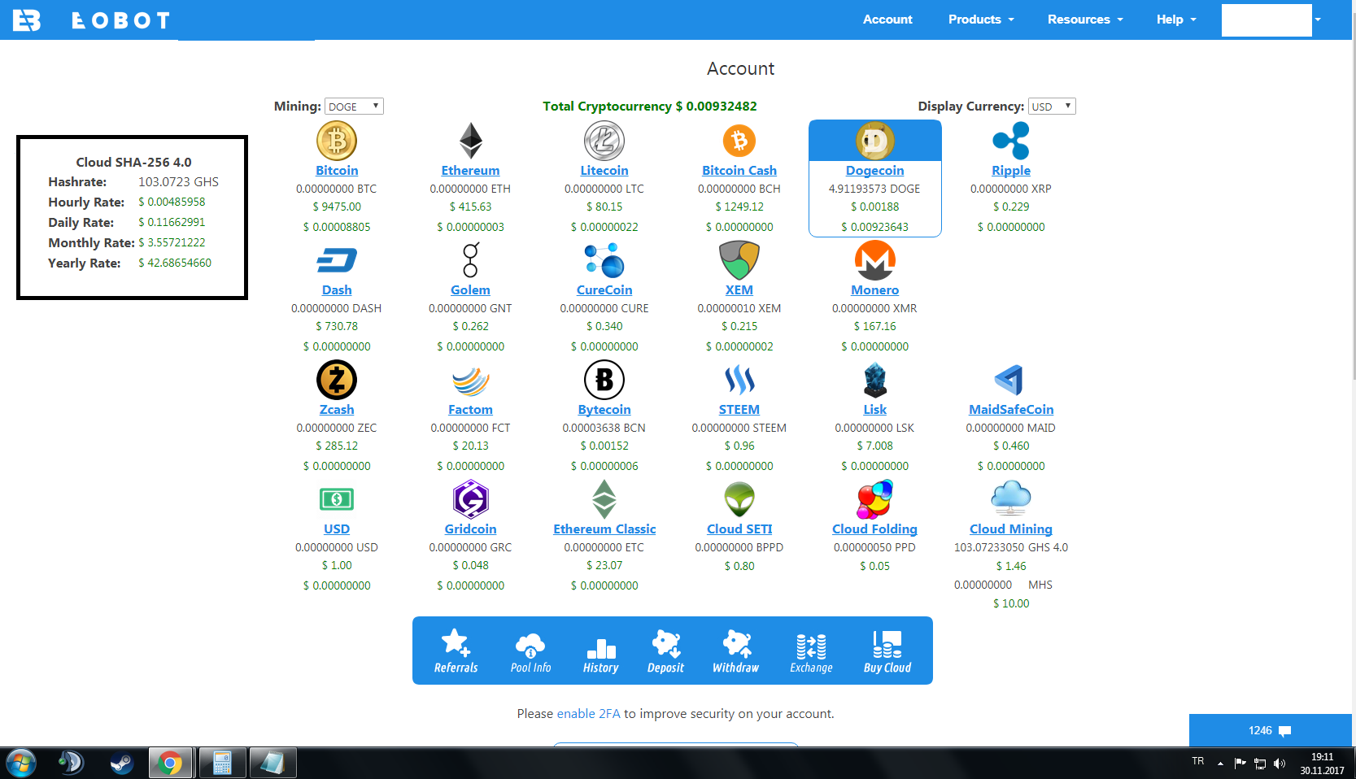Expand the Products menu
1356x779 pixels.
point(981,20)
